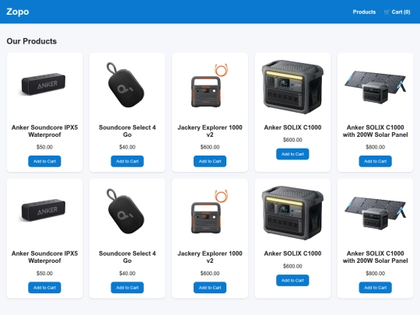Image resolution: width=420 pixels, height=315 pixels.
Task: Click the "Our Products" heading
Action: click(32, 41)
